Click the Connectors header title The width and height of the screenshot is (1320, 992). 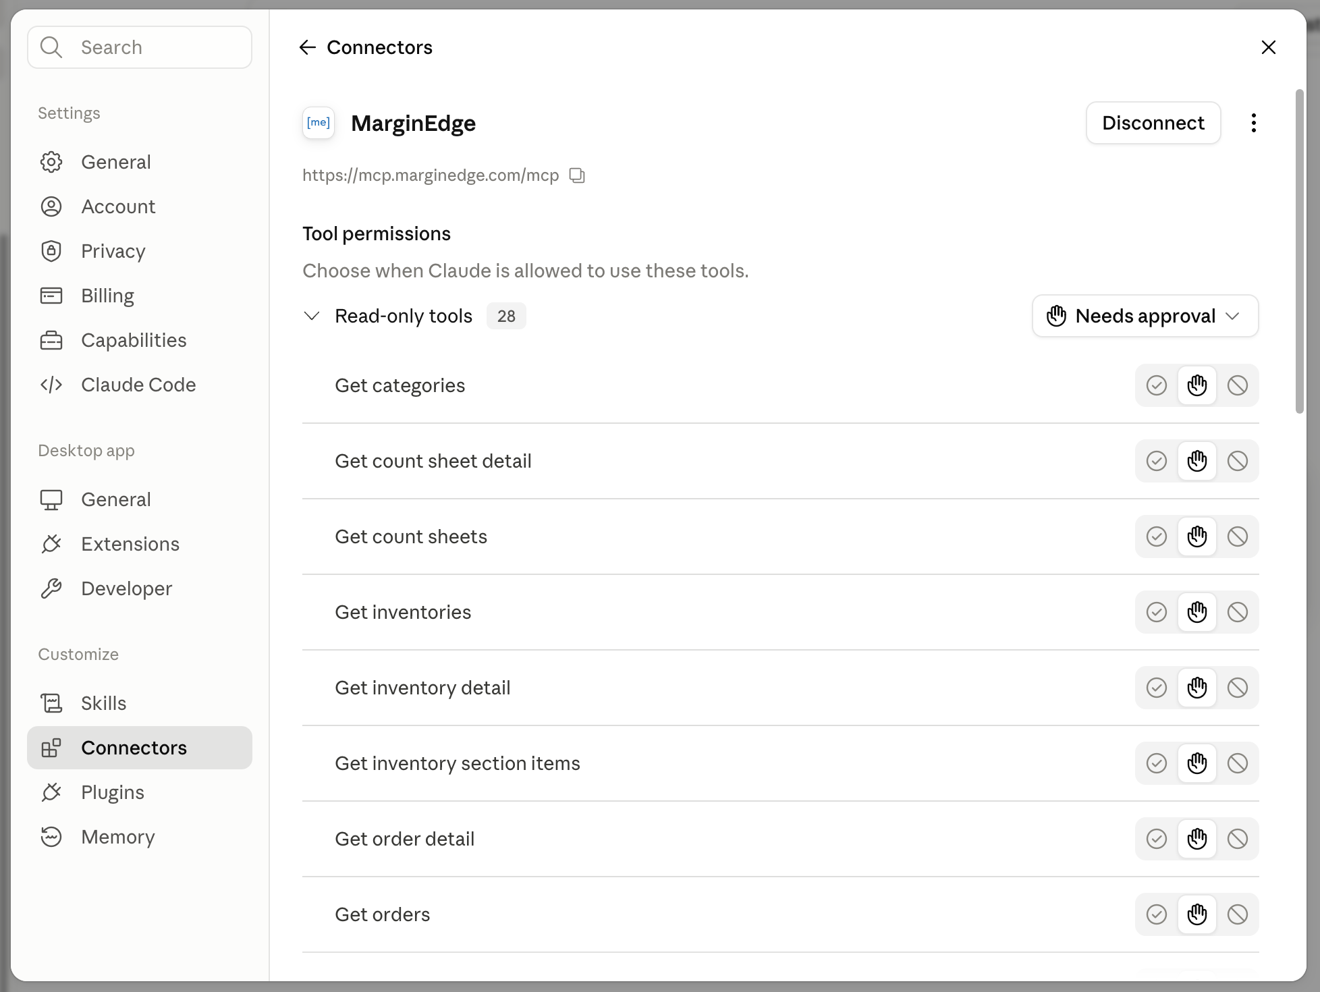(x=379, y=47)
